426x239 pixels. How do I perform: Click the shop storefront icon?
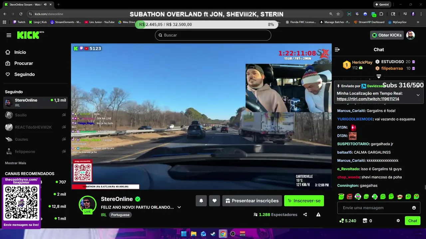click(x=365, y=221)
